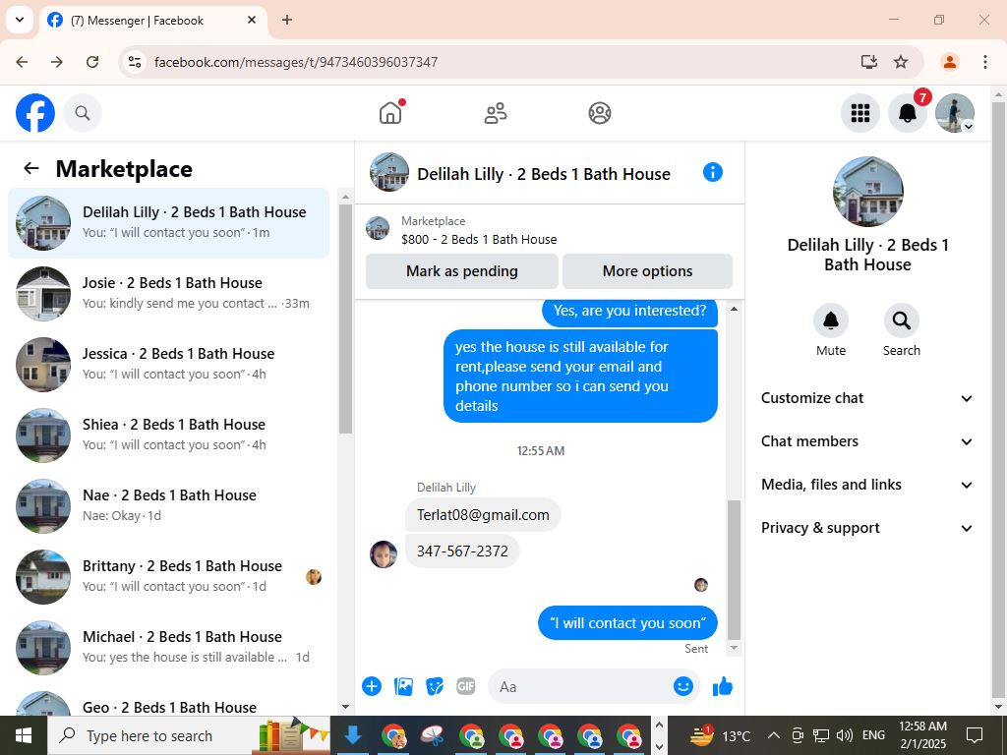1007x755 pixels.
Task: Click large house thumbnail in info panel
Action: (x=867, y=192)
